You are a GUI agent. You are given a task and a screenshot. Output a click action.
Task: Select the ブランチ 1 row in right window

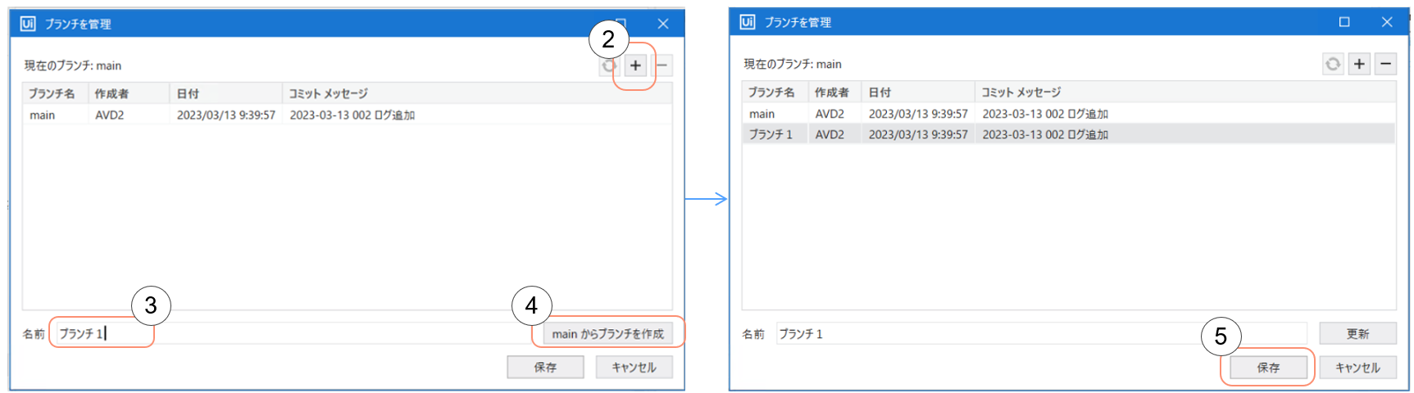click(1069, 133)
